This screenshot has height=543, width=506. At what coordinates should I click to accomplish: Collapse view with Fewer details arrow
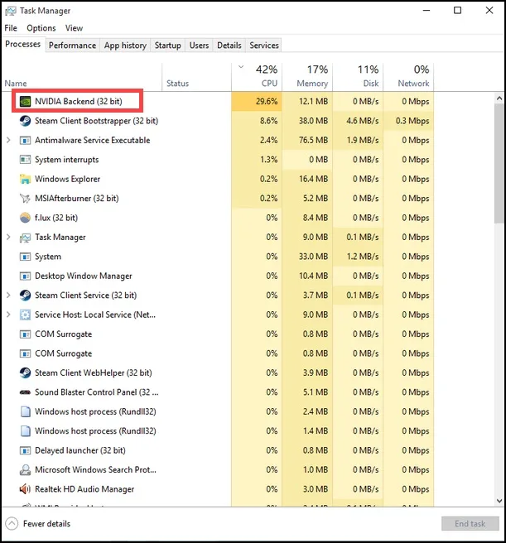coord(12,524)
